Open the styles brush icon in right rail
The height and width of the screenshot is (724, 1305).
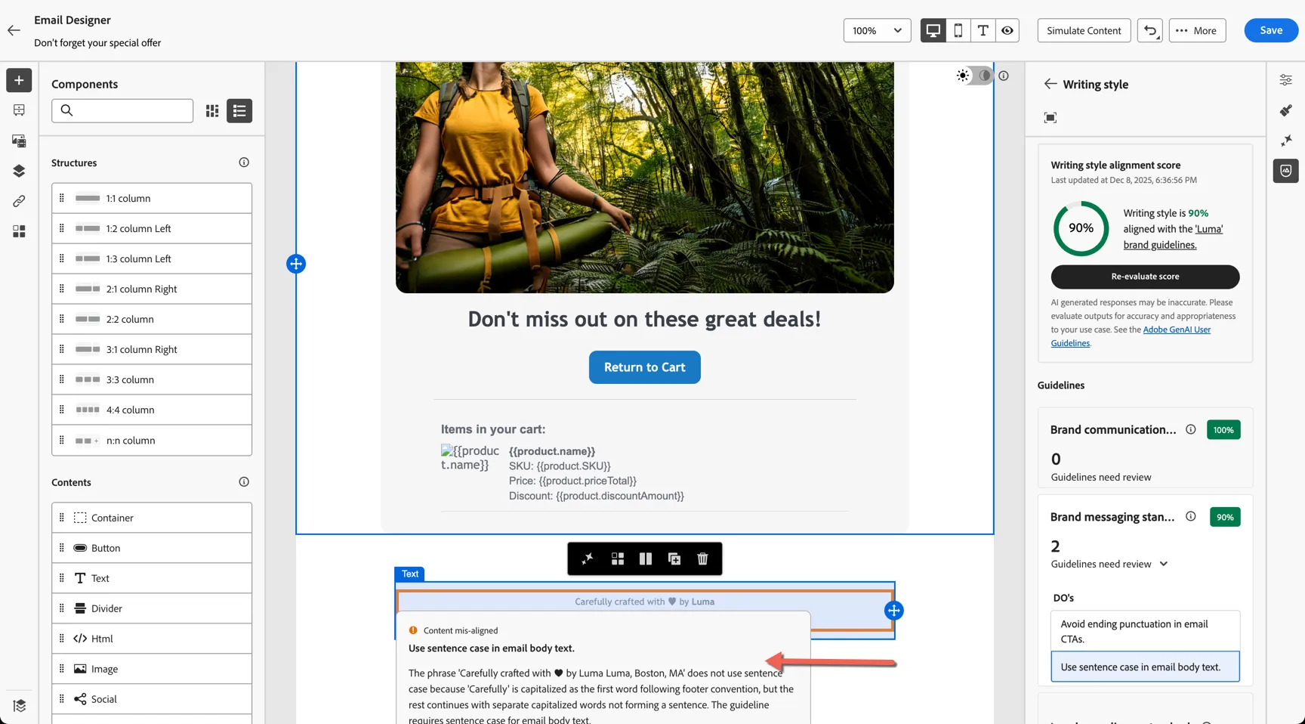click(1286, 110)
